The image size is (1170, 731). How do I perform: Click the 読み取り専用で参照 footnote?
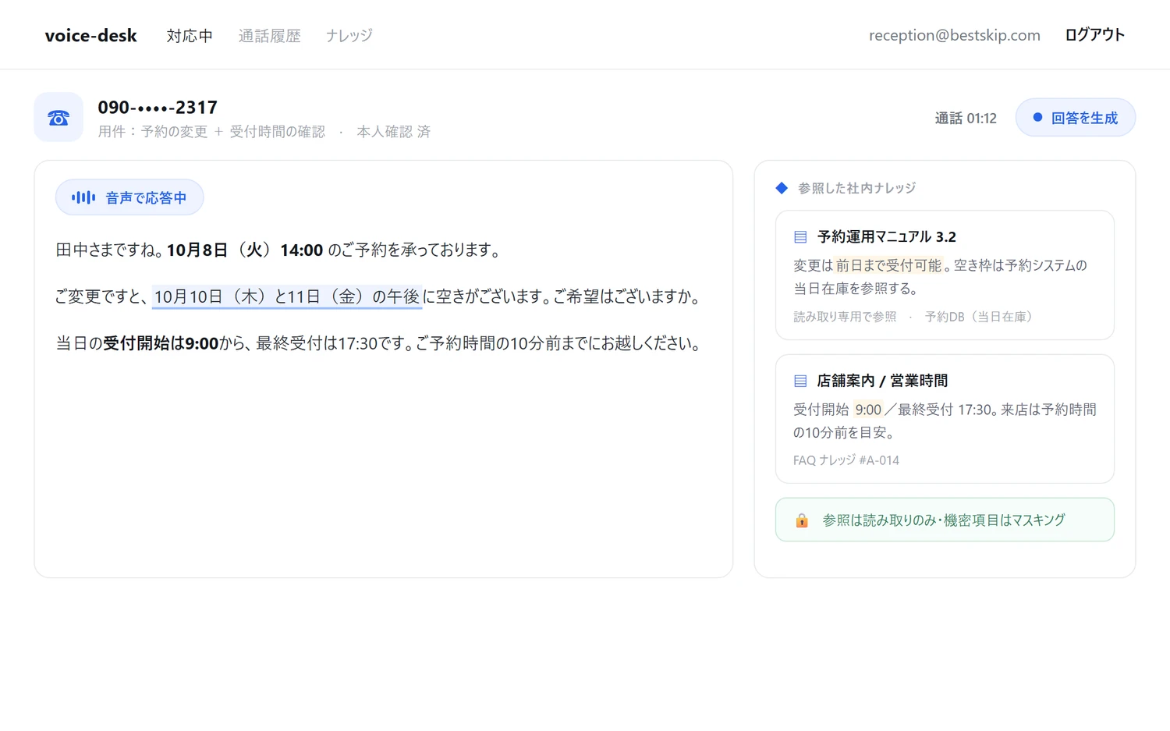[845, 317]
